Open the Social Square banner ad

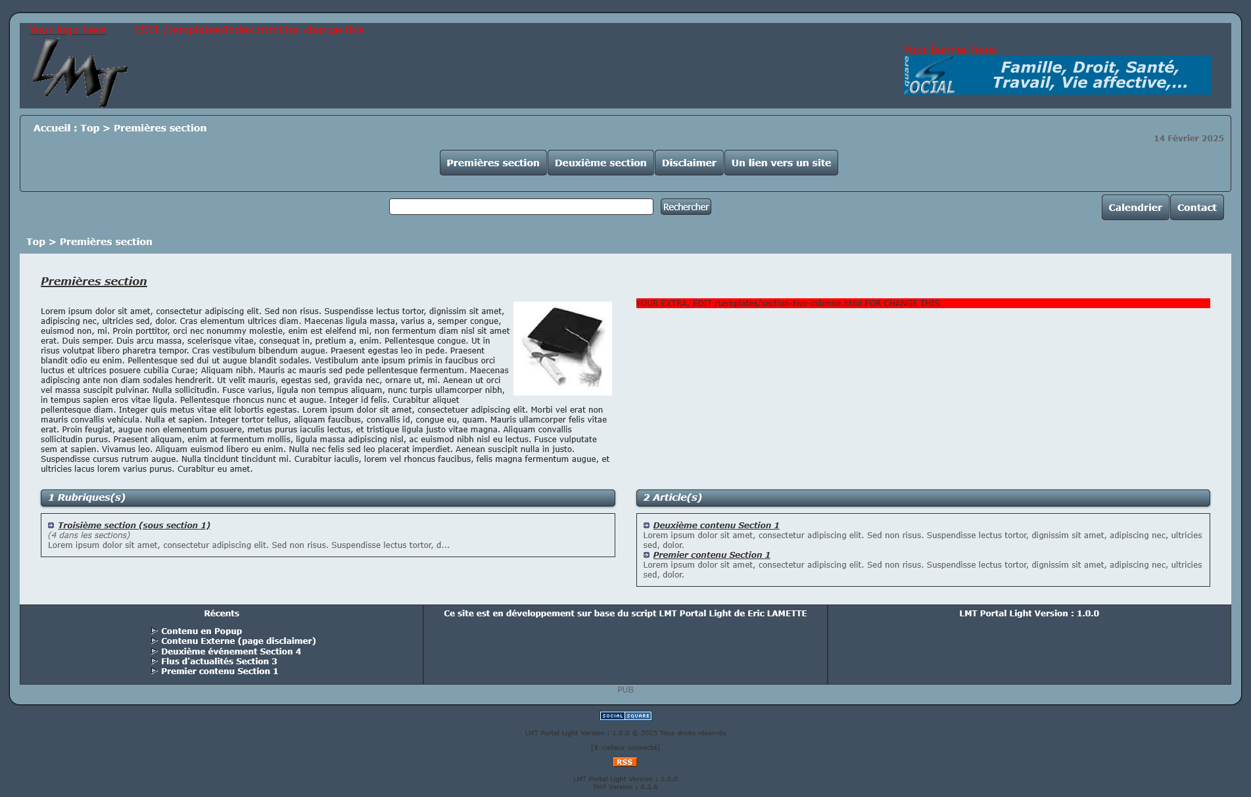(1057, 75)
